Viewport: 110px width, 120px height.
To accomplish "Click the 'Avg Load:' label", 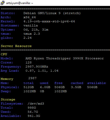I will coord(10,71).
